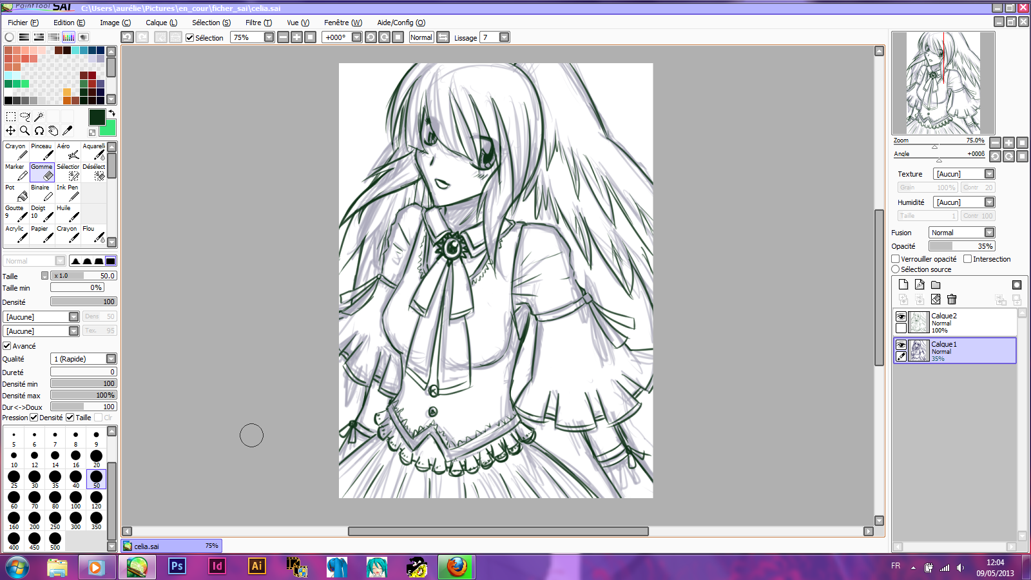Select the Crayon pencil tool
The height and width of the screenshot is (580, 1031).
[16, 151]
